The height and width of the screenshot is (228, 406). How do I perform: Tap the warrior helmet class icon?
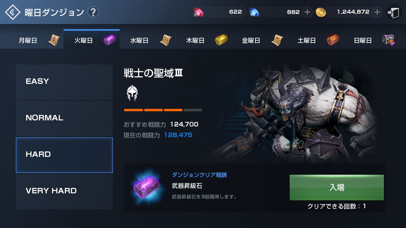coord(132,93)
